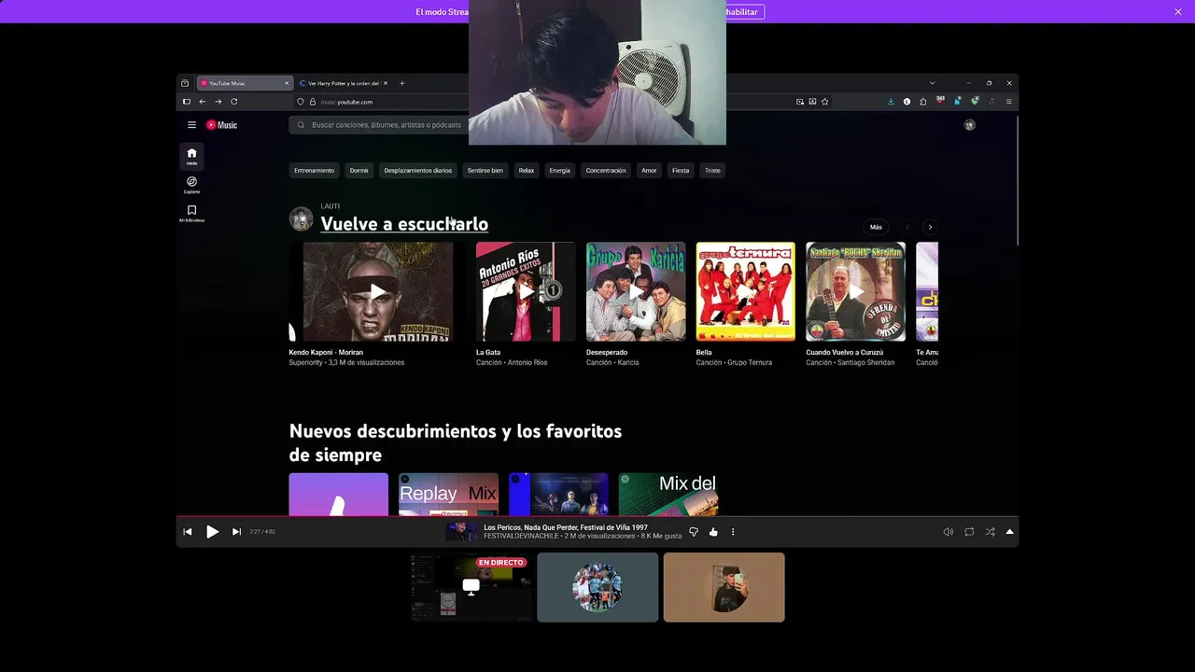Play Cuando Vuelvo a Curuzú thumbnail
1195x672 pixels.
click(856, 291)
